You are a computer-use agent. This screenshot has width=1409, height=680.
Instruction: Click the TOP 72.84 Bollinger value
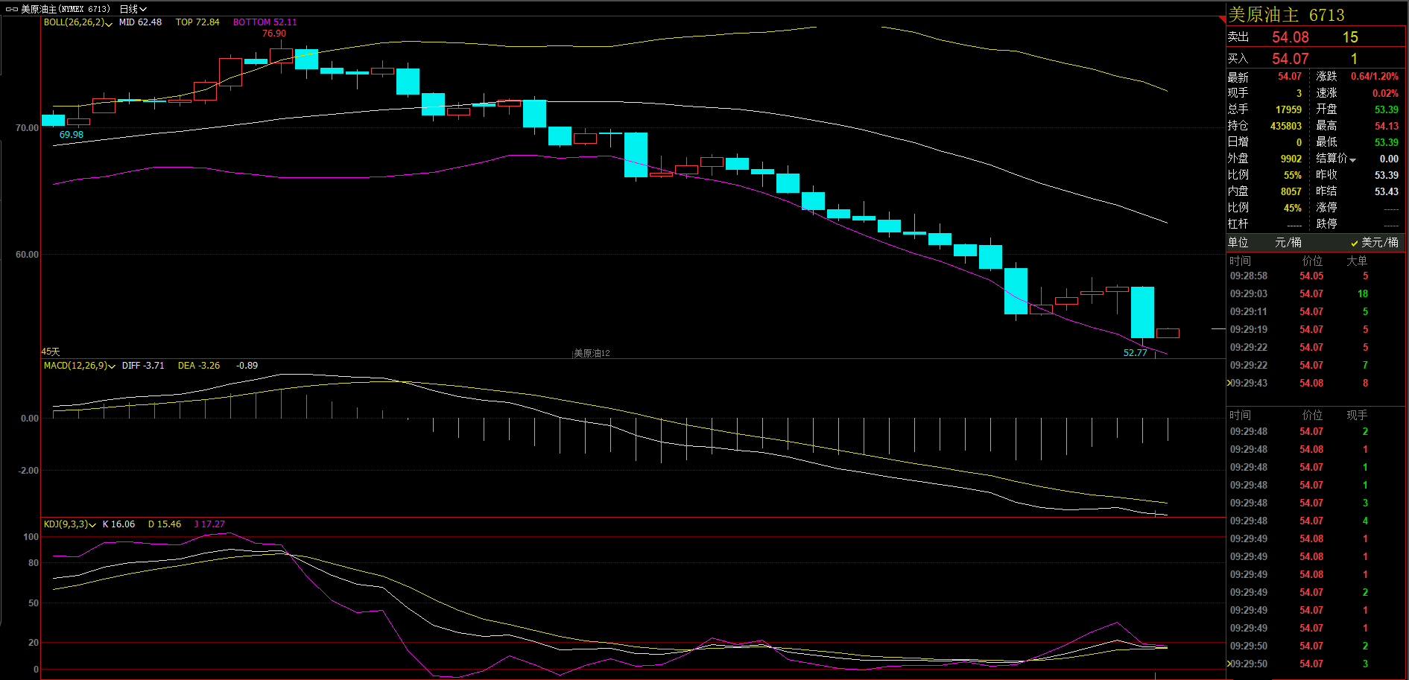(x=197, y=22)
